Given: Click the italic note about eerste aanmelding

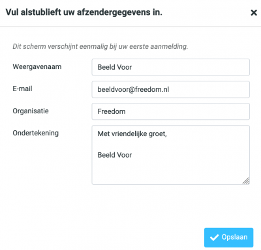Looking at the screenshot, I should (x=100, y=46).
